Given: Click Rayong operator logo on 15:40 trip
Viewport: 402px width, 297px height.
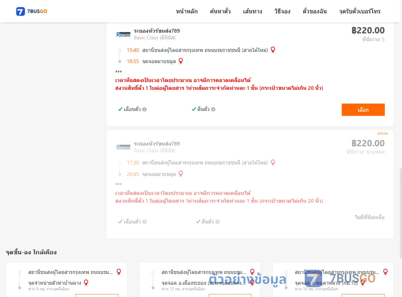Looking at the screenshot, I should click(x=123, y=35).
